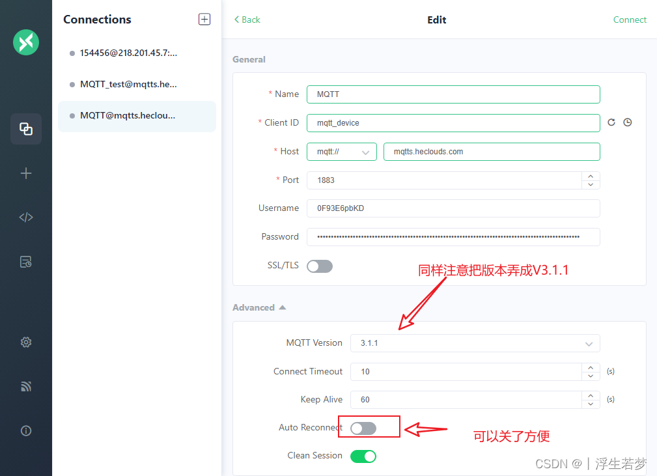
Task: Turn off the Clean Session switch
Action: coord(363,456)
